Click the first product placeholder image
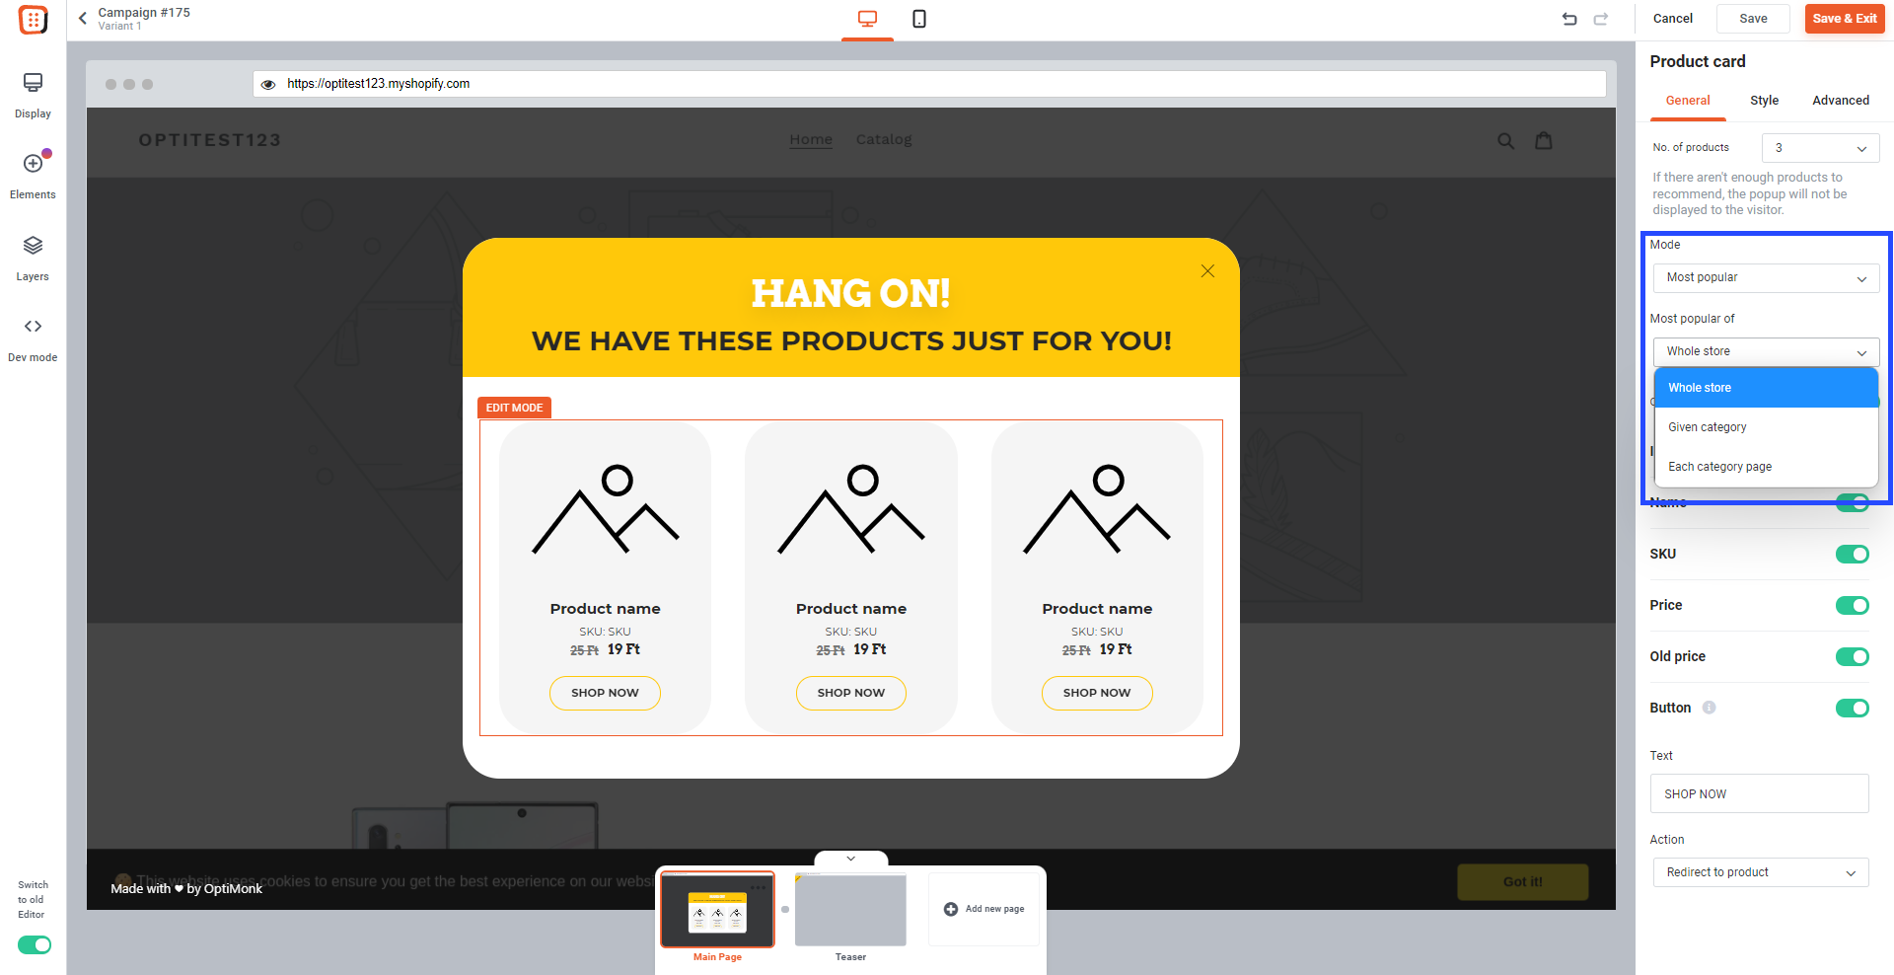This screenshot has height=975, width=1894. click(605, 509)
